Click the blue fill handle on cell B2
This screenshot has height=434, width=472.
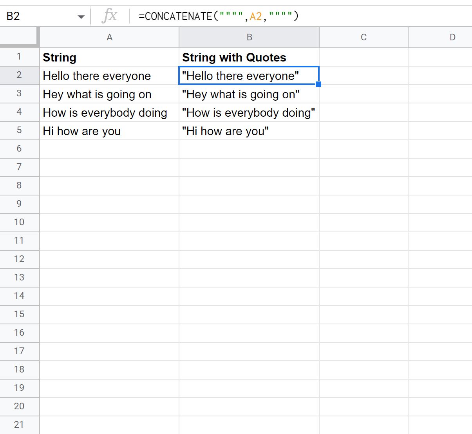[318, 84]
